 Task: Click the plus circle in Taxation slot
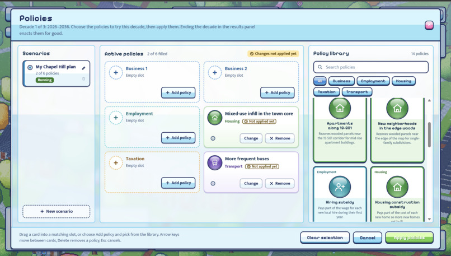click(x=116, y=162)
